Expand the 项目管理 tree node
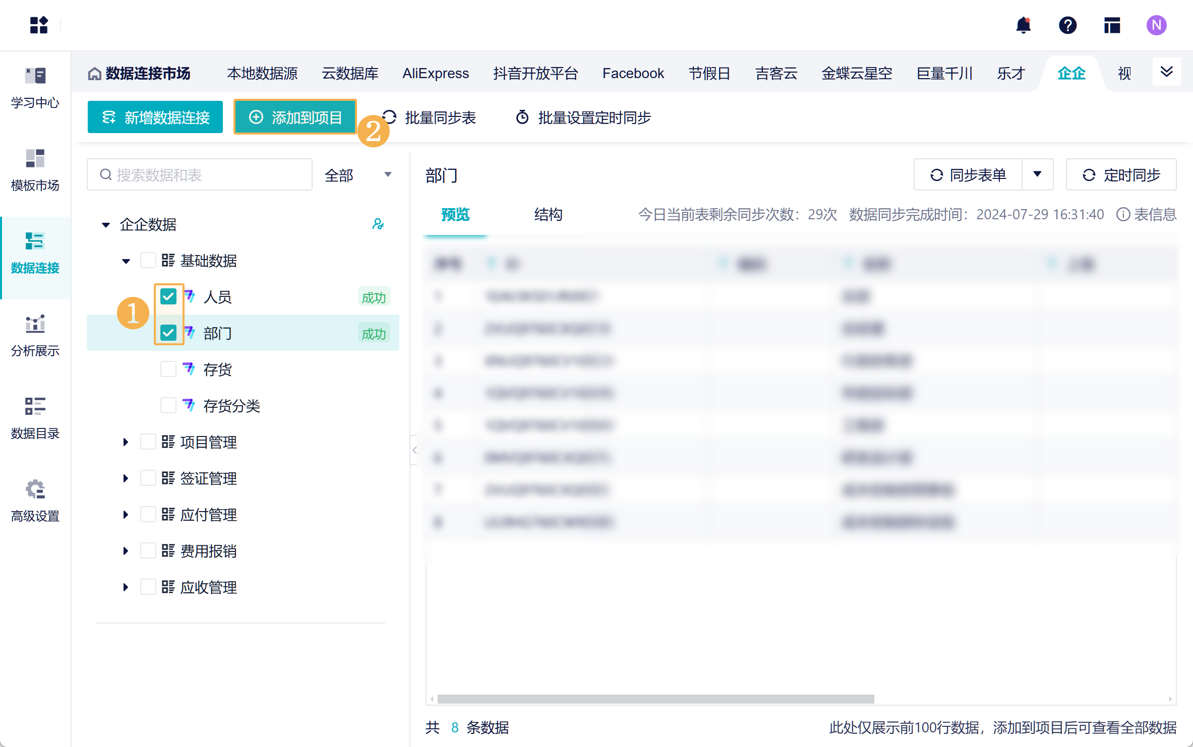Viewport: 1193px width, 747px height. coord(126,442)
